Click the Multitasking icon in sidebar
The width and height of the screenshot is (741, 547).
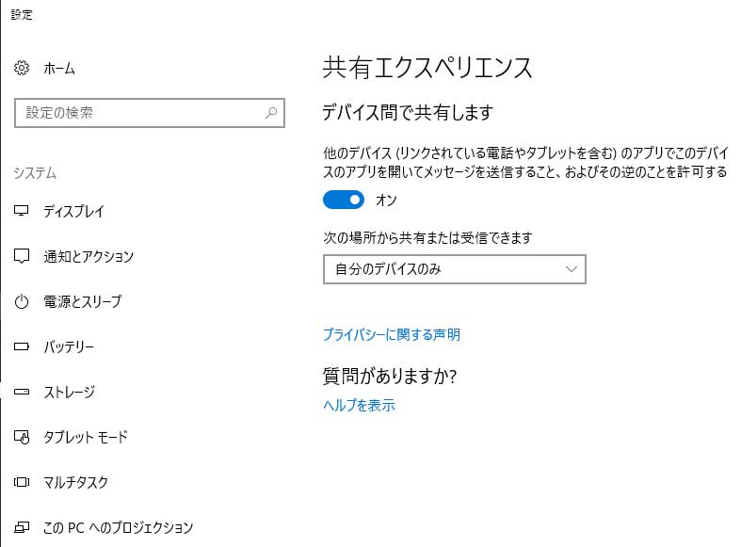(23, 482)
